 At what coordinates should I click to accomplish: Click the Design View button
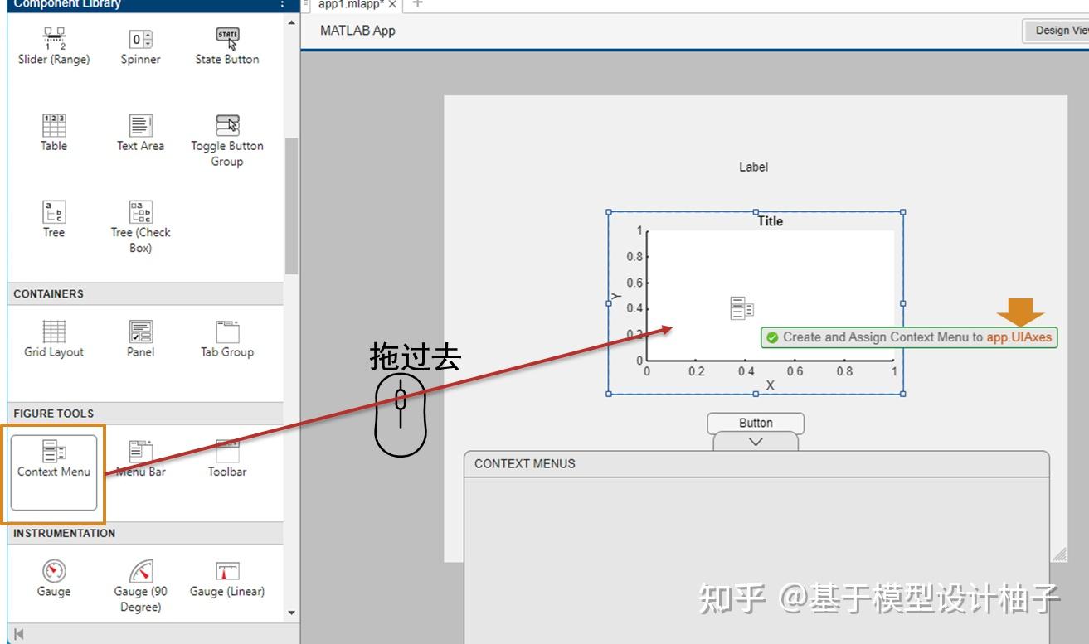(x=1062, y=31)
